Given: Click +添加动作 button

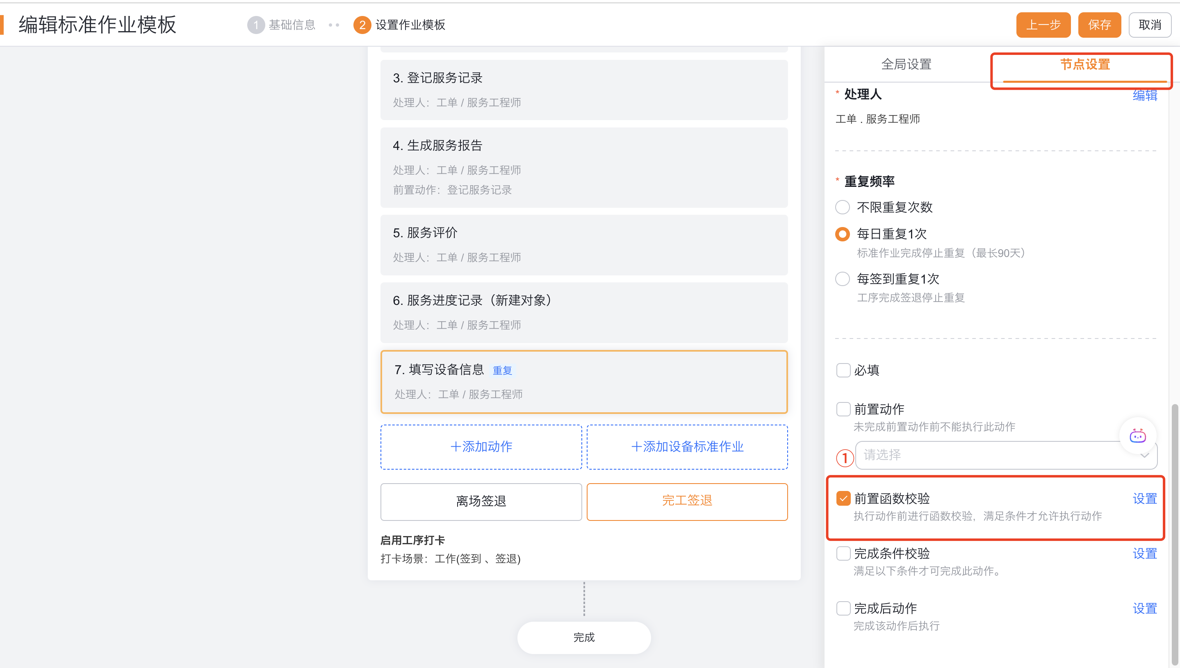Looking at the screenshot, I should click(481, 447).
